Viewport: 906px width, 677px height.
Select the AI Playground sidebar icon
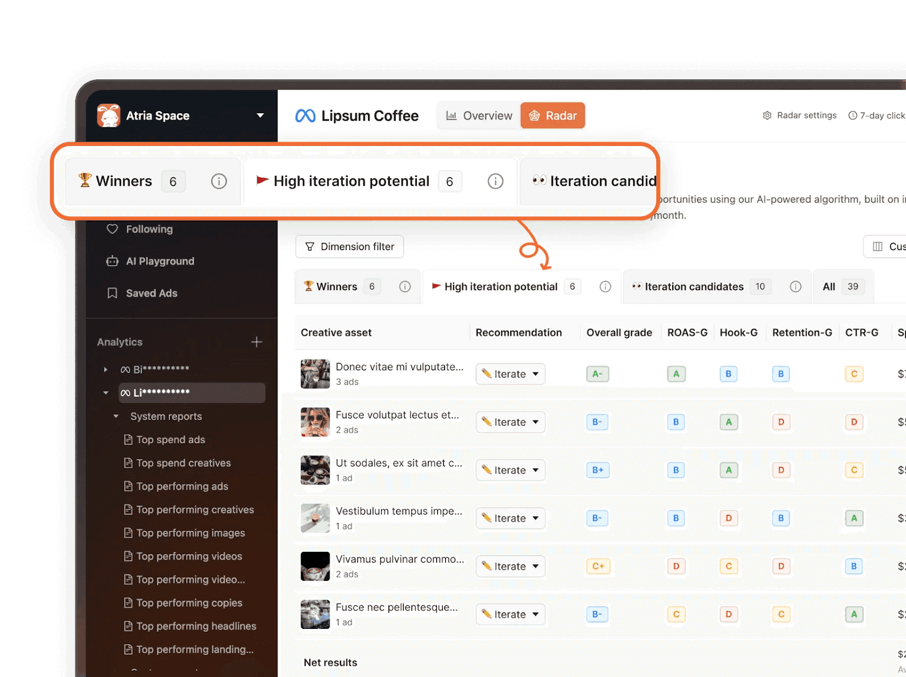[x=112, y=261]
